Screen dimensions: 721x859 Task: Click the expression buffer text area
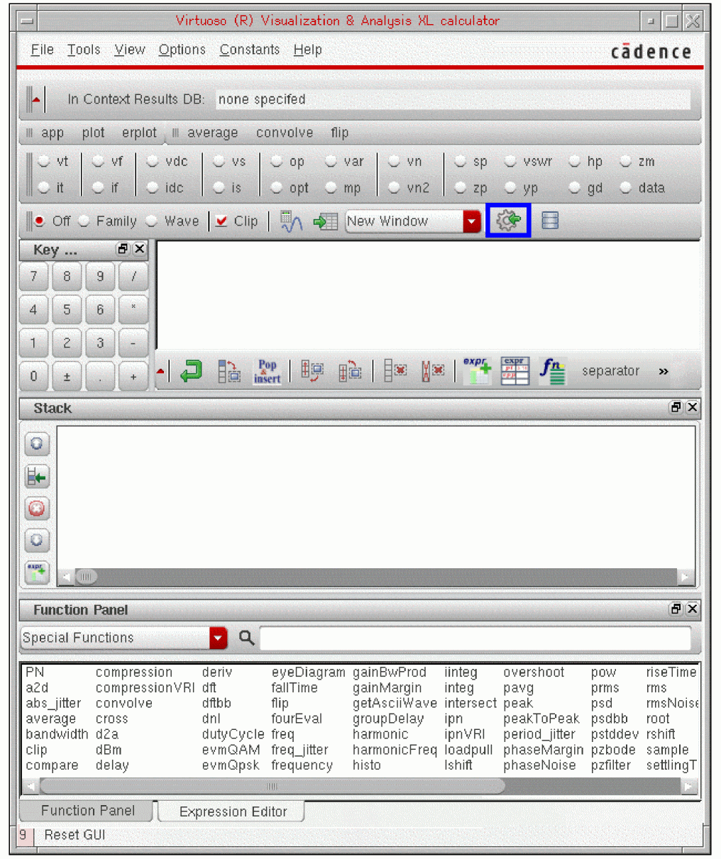click(x=428, y=296)
